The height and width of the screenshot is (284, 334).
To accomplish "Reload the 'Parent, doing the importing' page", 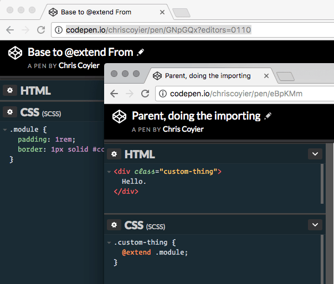I will point(146,94).
